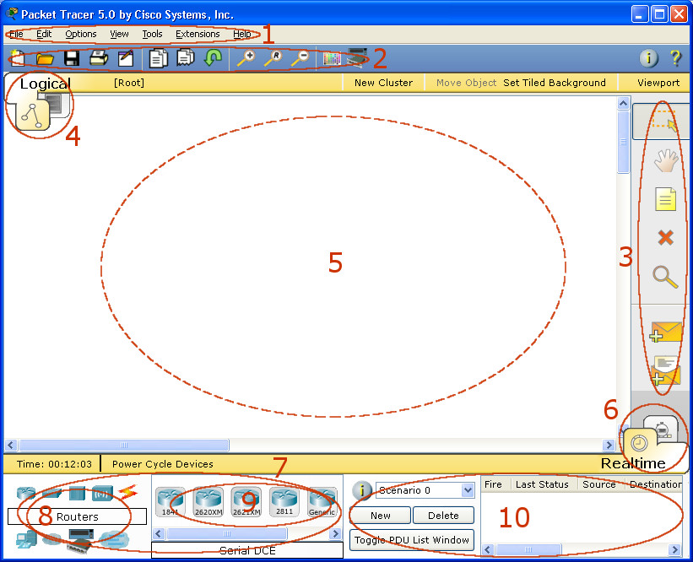The image size is (693, 562).
Task: Select the Custom Made Devices icon
Action: coord(79,541)
